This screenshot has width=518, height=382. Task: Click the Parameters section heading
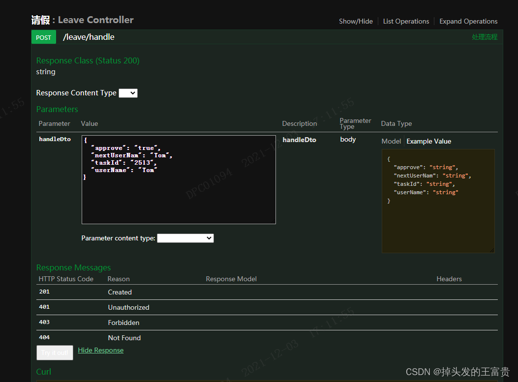pos(57,109)
